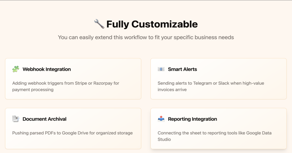Click the envelope icon beside Smart Alerts
The width and height of the screenshot is (292, 153).
161,69
